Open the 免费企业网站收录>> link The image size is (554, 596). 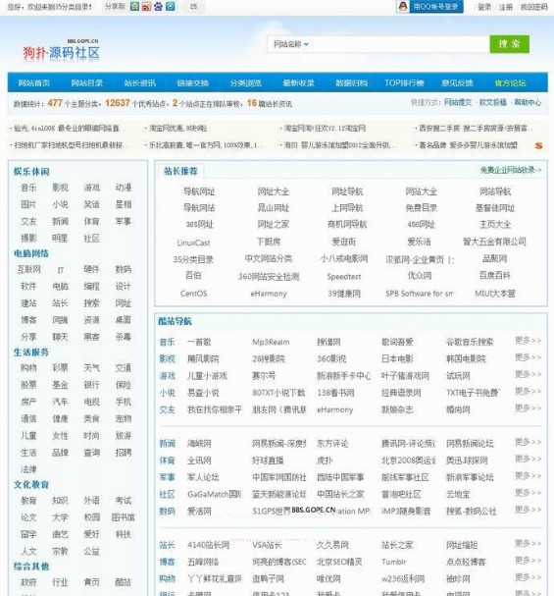coord(511,170)
